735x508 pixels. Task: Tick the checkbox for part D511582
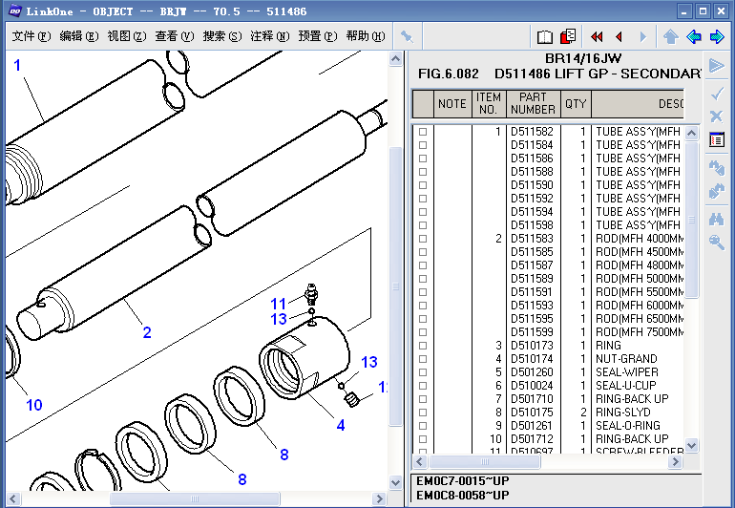click(422, 132)
